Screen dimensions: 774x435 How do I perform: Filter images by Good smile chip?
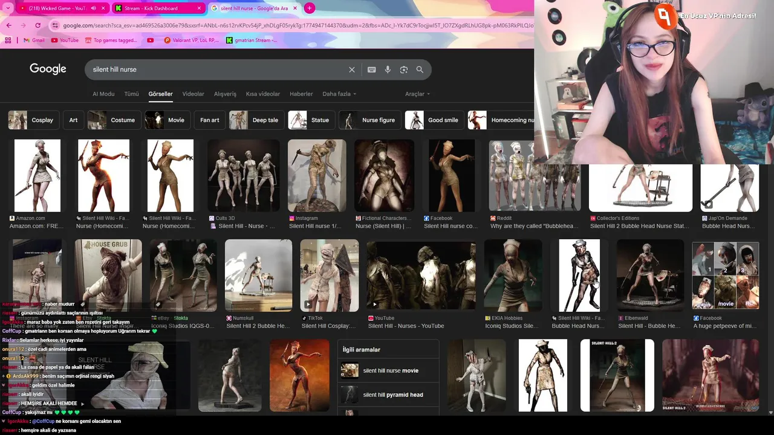coord(435,120)
